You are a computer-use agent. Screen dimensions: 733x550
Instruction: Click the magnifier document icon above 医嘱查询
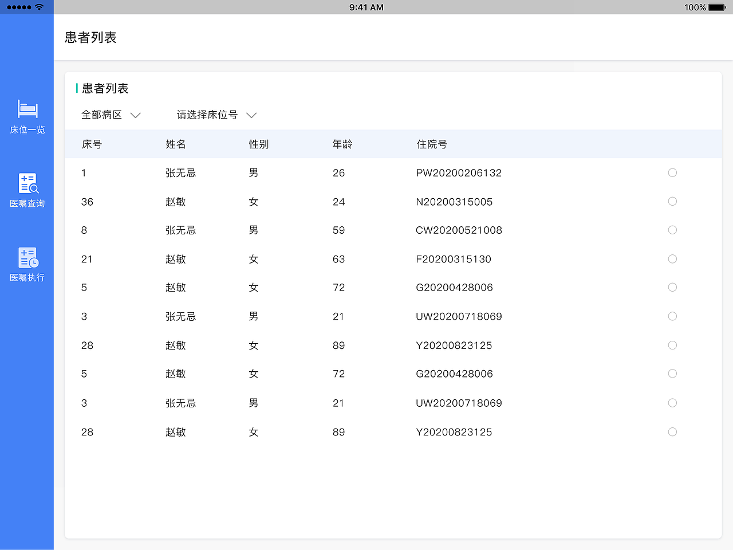27,183
